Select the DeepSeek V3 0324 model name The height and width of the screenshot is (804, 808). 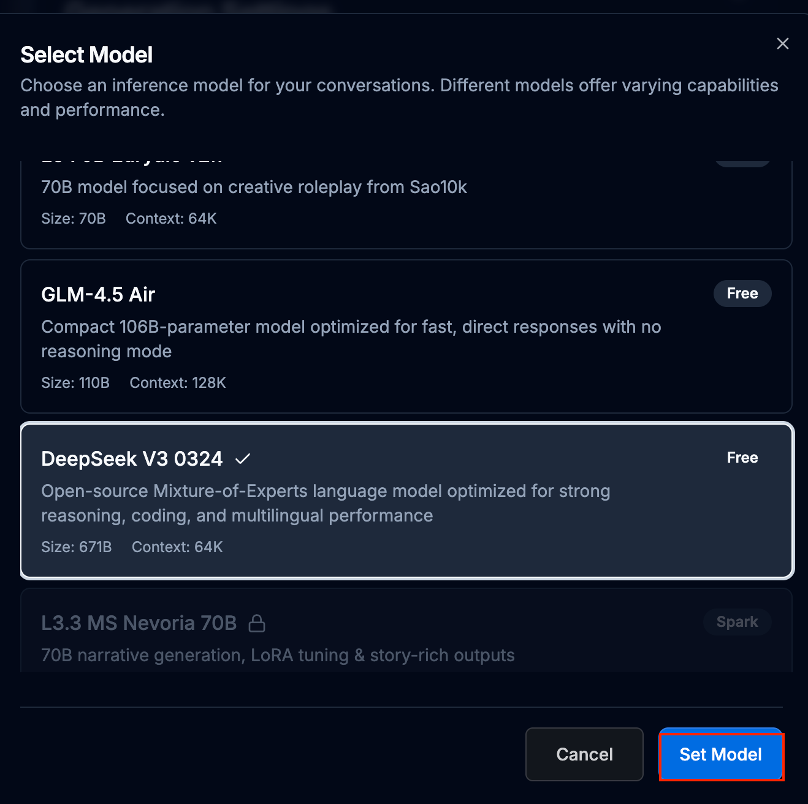coord(132,459)
